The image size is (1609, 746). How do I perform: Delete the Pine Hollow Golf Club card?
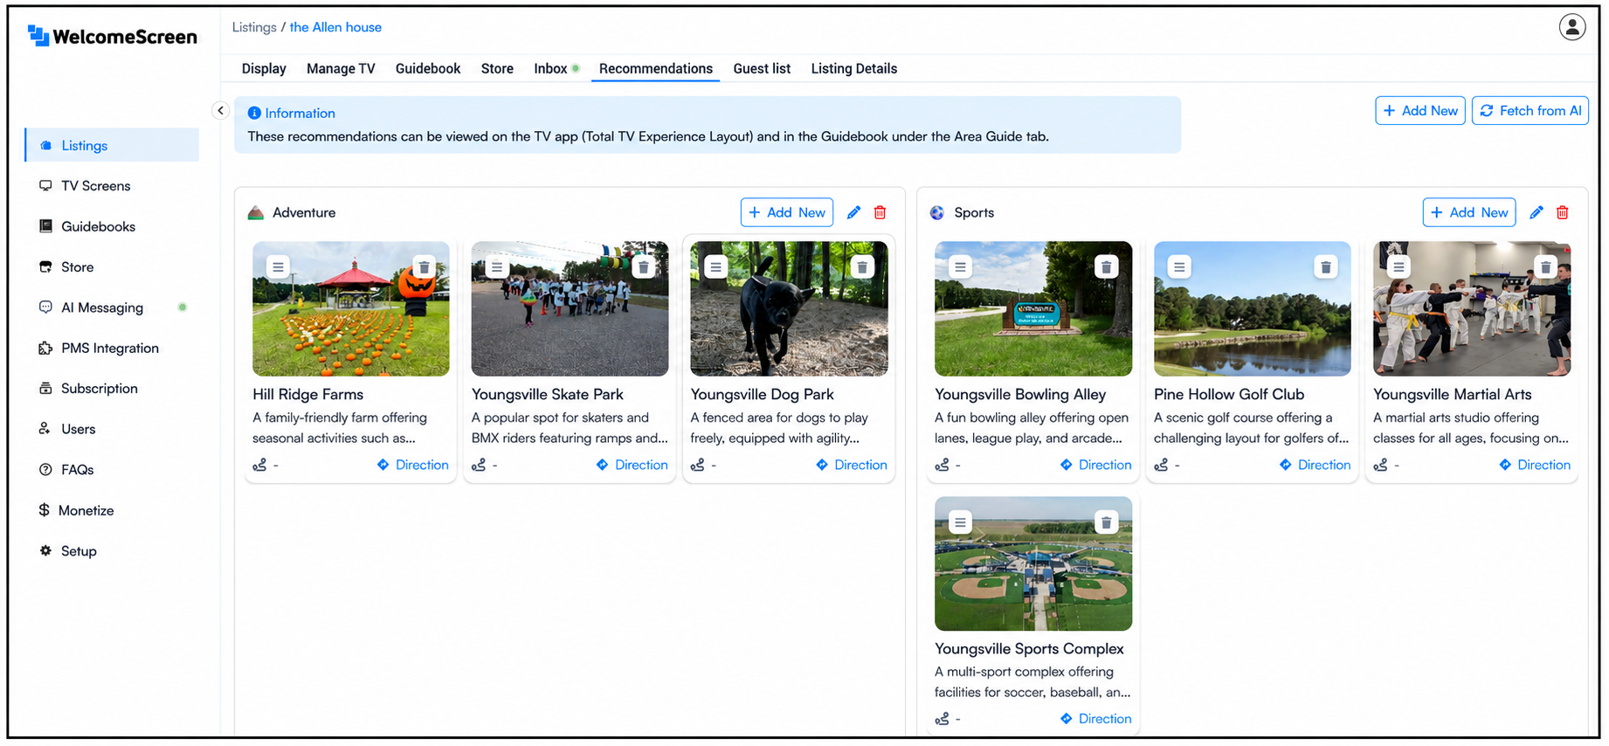[1325, 266]
